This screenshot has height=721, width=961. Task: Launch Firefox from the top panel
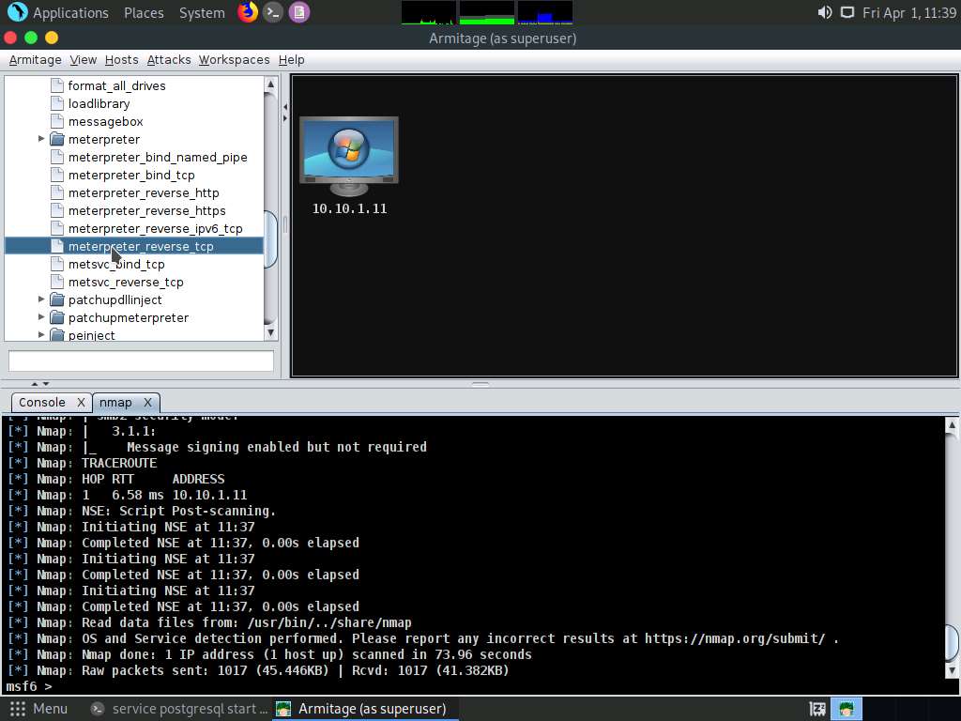(x=248, y=12)
